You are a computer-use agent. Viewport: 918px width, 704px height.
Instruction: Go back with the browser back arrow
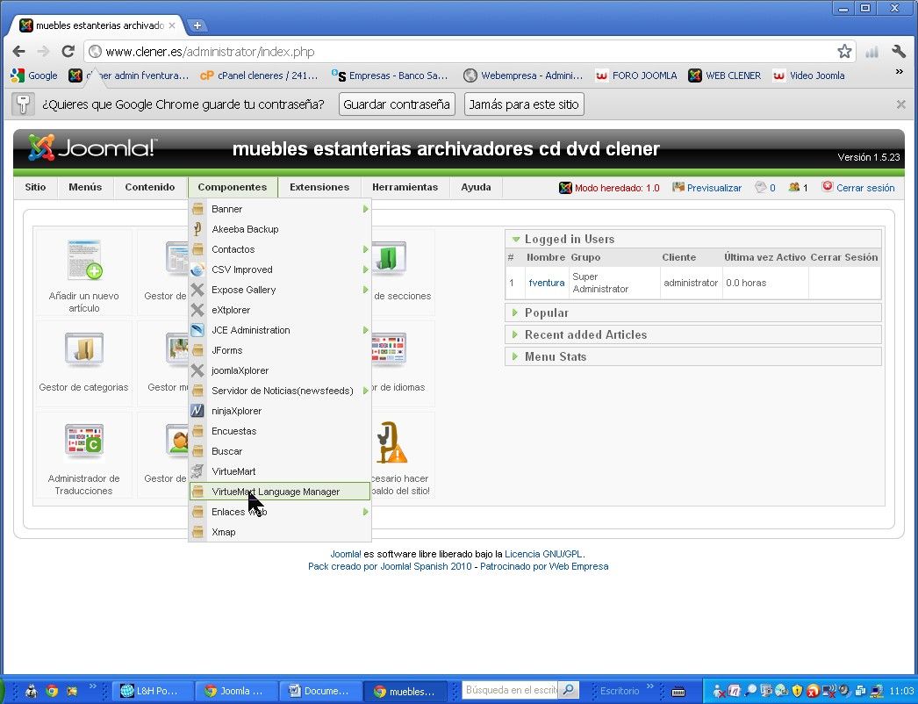click(18, 52)
